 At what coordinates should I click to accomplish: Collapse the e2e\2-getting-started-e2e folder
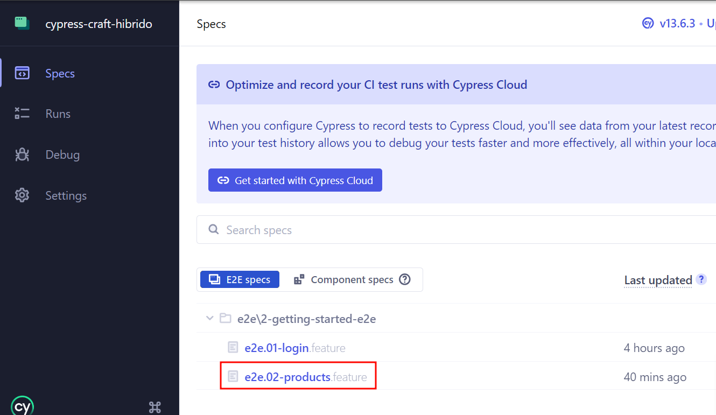[210, 318]
